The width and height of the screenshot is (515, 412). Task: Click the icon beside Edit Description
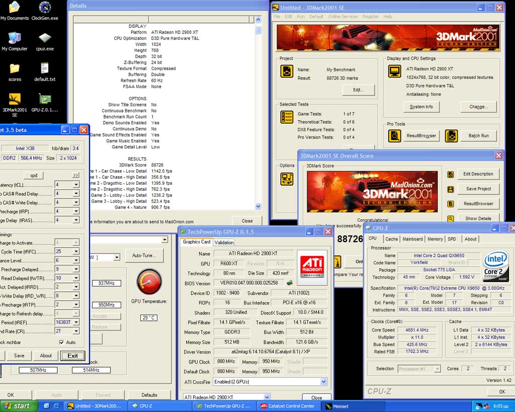[x=451, y=175]
